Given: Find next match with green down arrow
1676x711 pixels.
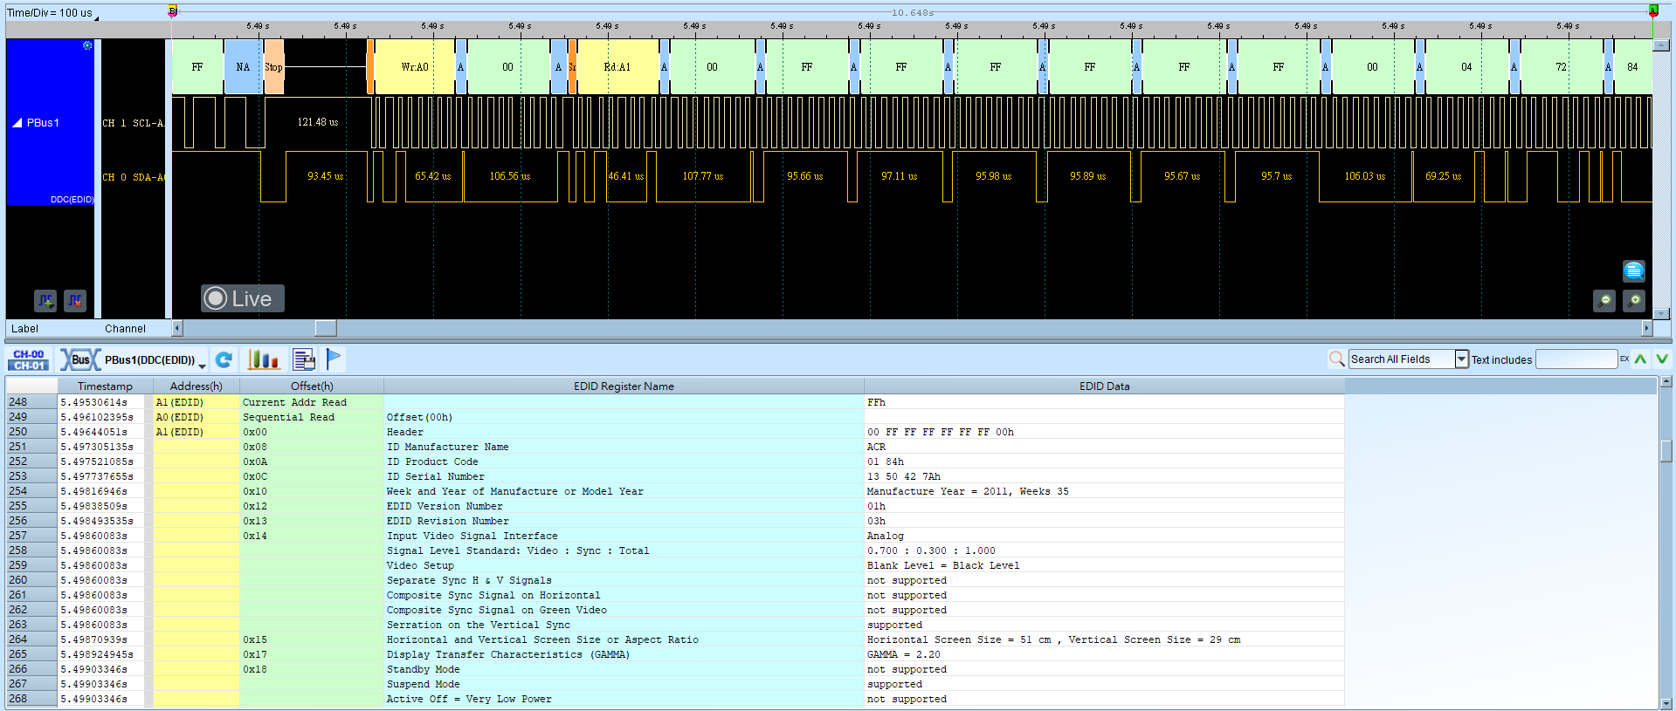Looking at the screenshot, I should pos(1662,359).
